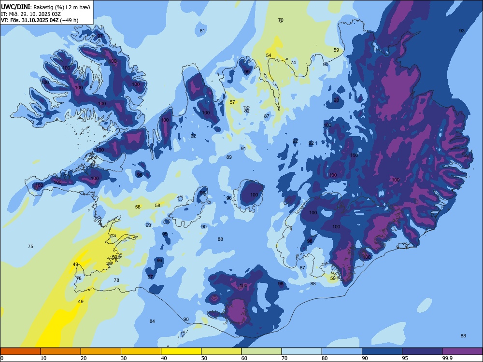Click the UWC/DINI map title text

45,7
